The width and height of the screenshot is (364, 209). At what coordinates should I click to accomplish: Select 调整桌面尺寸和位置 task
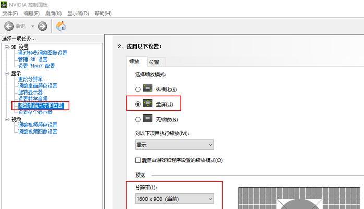click(40, 106)
